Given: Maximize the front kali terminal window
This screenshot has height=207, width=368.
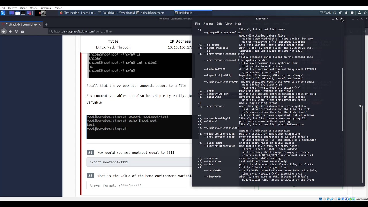Looking at the screenshot, I should [x=337, y=19].
